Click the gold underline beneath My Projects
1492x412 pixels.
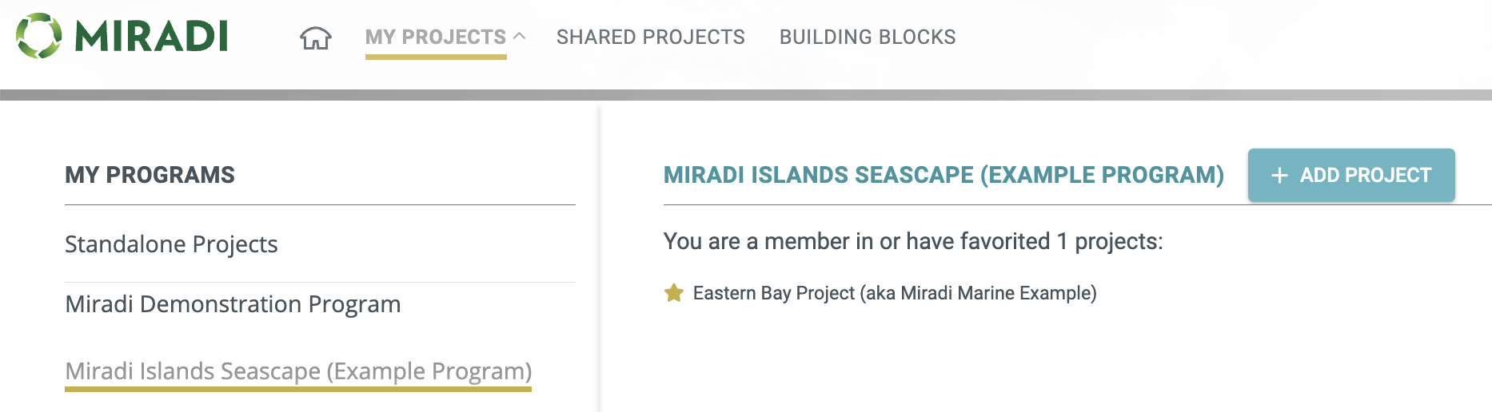click(436, 57)
